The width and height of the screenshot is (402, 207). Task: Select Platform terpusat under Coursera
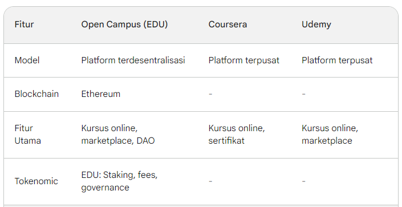coord(244,60)
